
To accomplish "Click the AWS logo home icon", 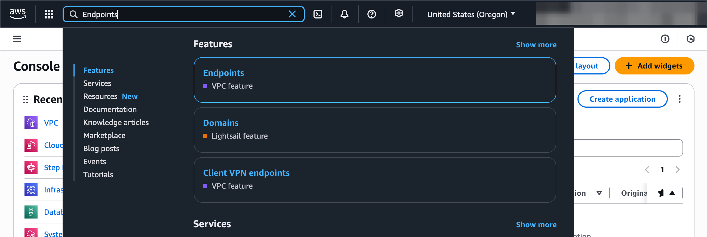I will pyautogui.click(x=18, y=14).
